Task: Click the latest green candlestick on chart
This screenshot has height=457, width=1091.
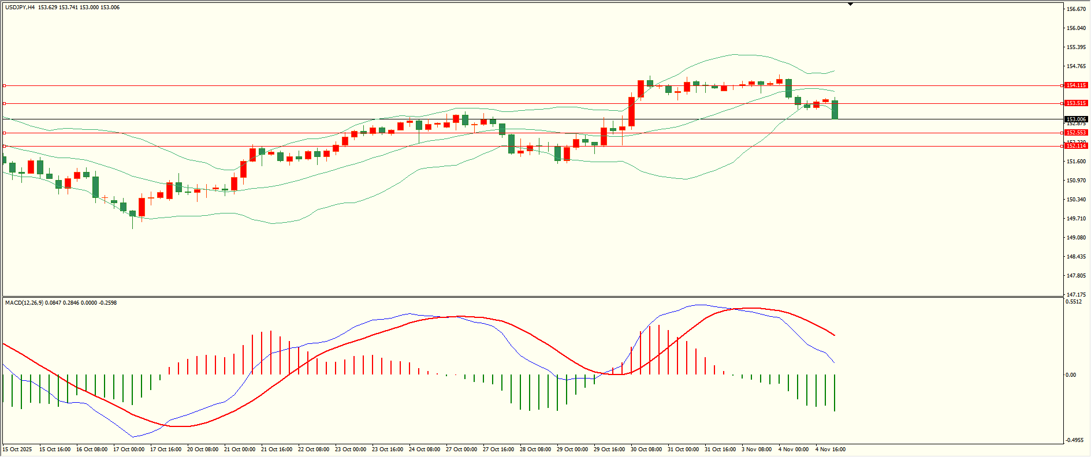Action: coord(835,110)
